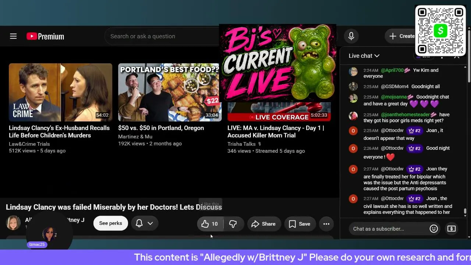Open title "Lindsay Clancy's Ex-Husband Recalls Life"
The image size is (471, 265).
pyautogui.click(x=59, y=131)
